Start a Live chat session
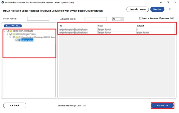Screen dimensions: 179x113 click(157, 9)
